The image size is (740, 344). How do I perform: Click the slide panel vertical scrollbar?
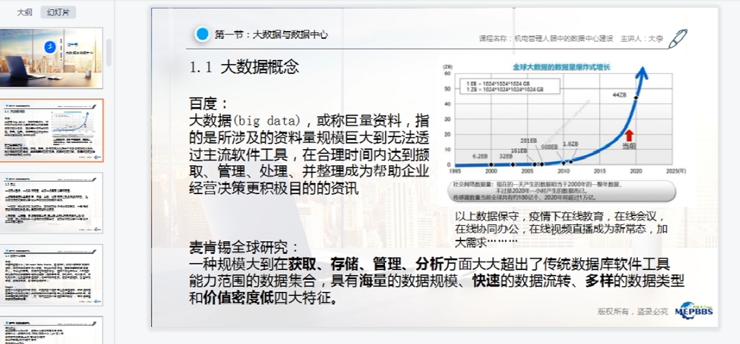(x=109, y=53)
